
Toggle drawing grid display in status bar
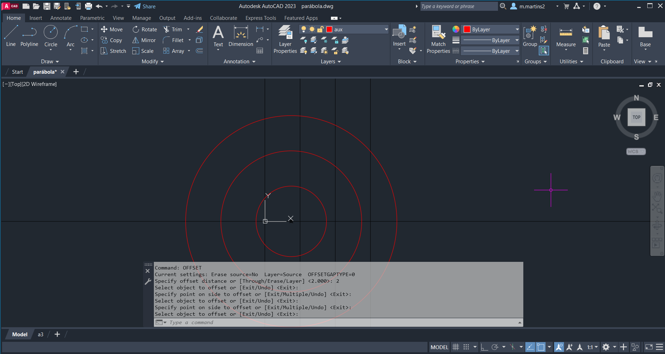point(456,347)
